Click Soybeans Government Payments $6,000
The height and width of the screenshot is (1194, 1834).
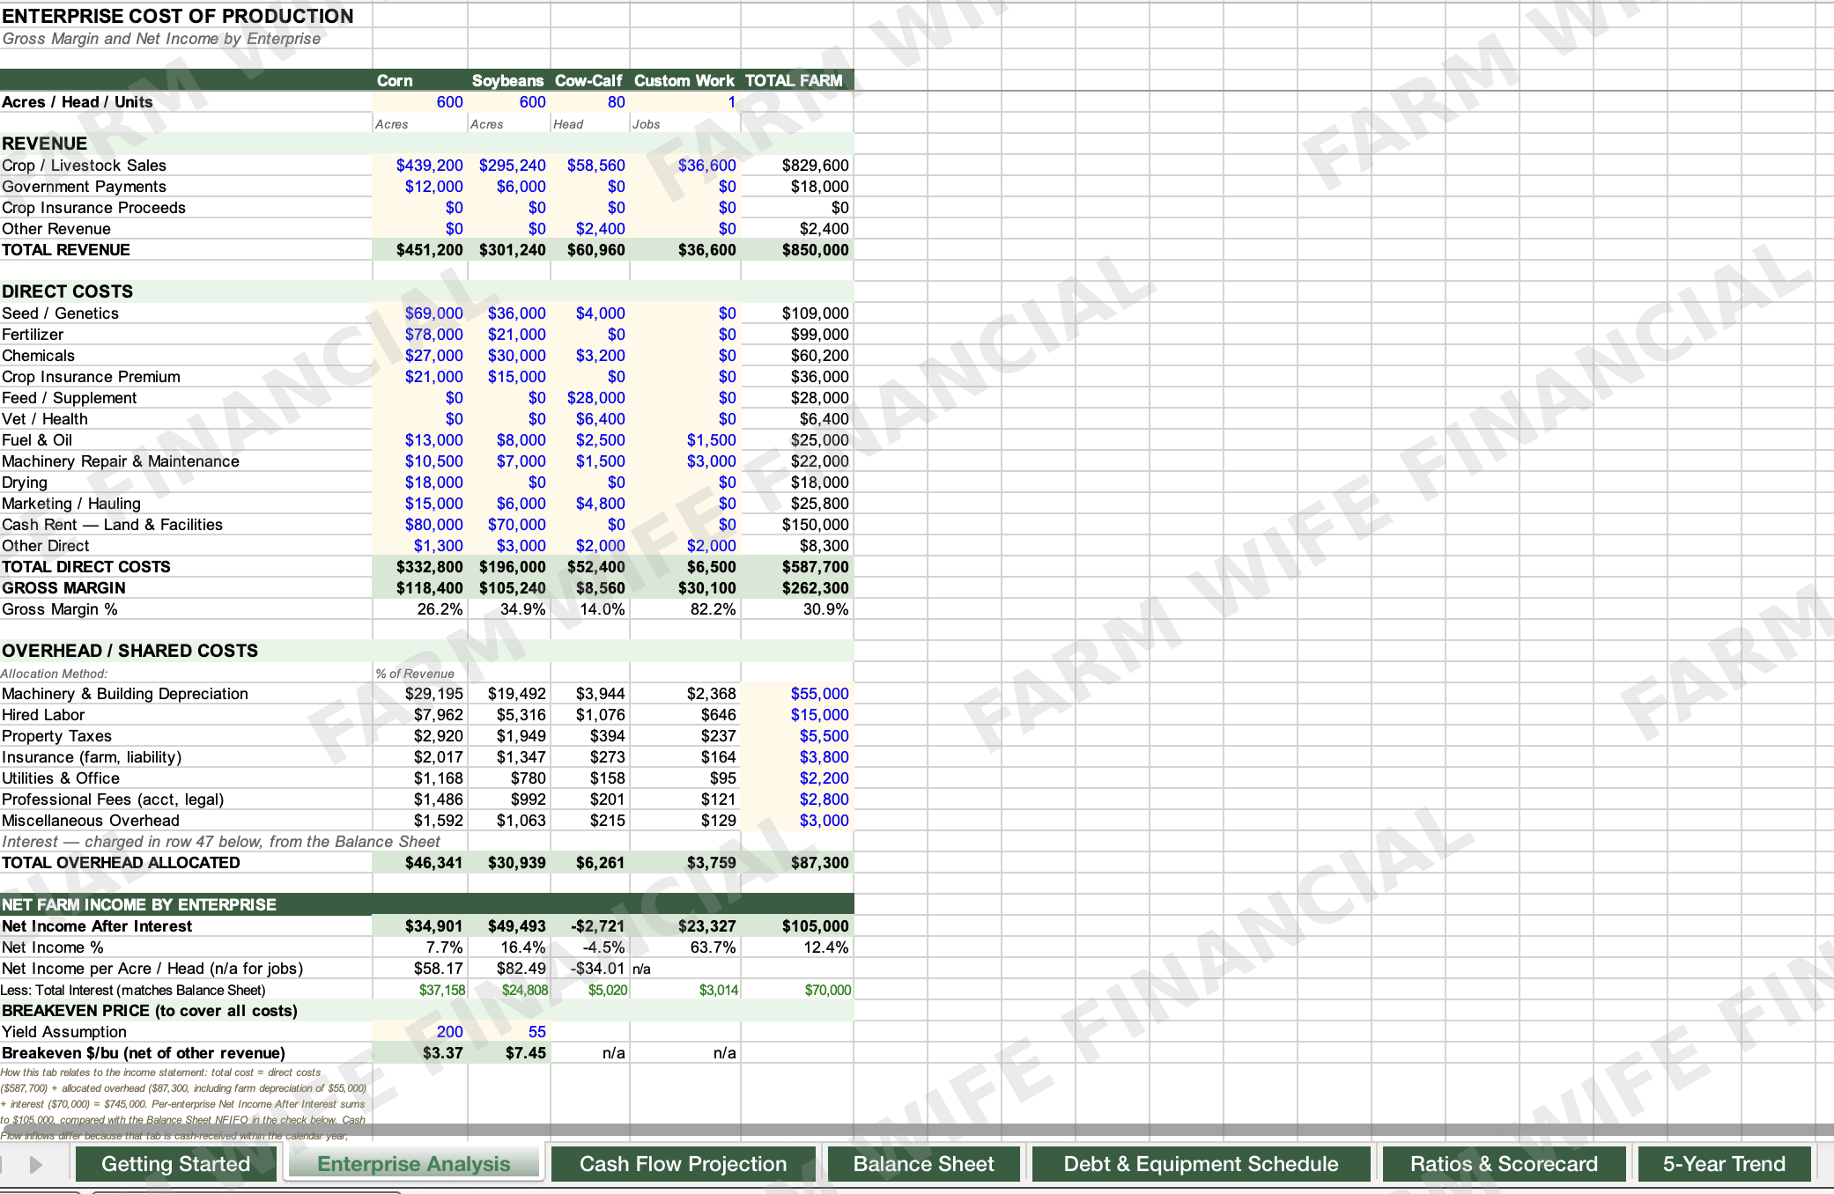[x=509, y=187]
